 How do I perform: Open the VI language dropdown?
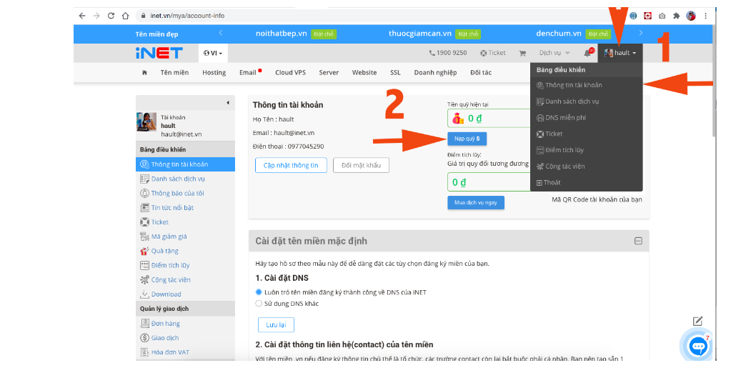[213, 53]
